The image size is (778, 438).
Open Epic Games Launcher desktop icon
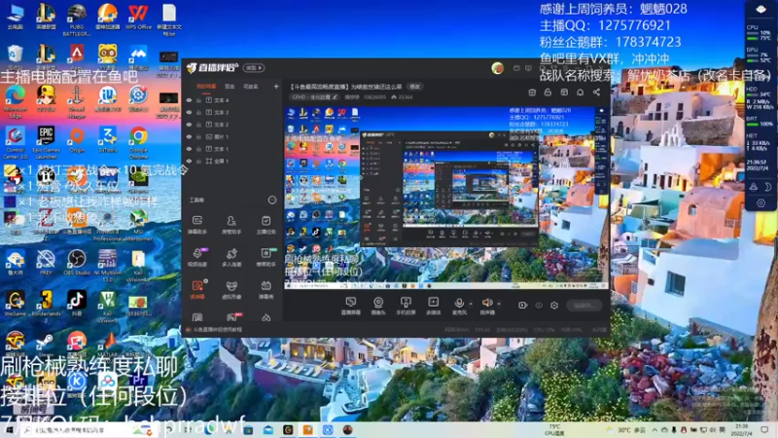point(46,141)
